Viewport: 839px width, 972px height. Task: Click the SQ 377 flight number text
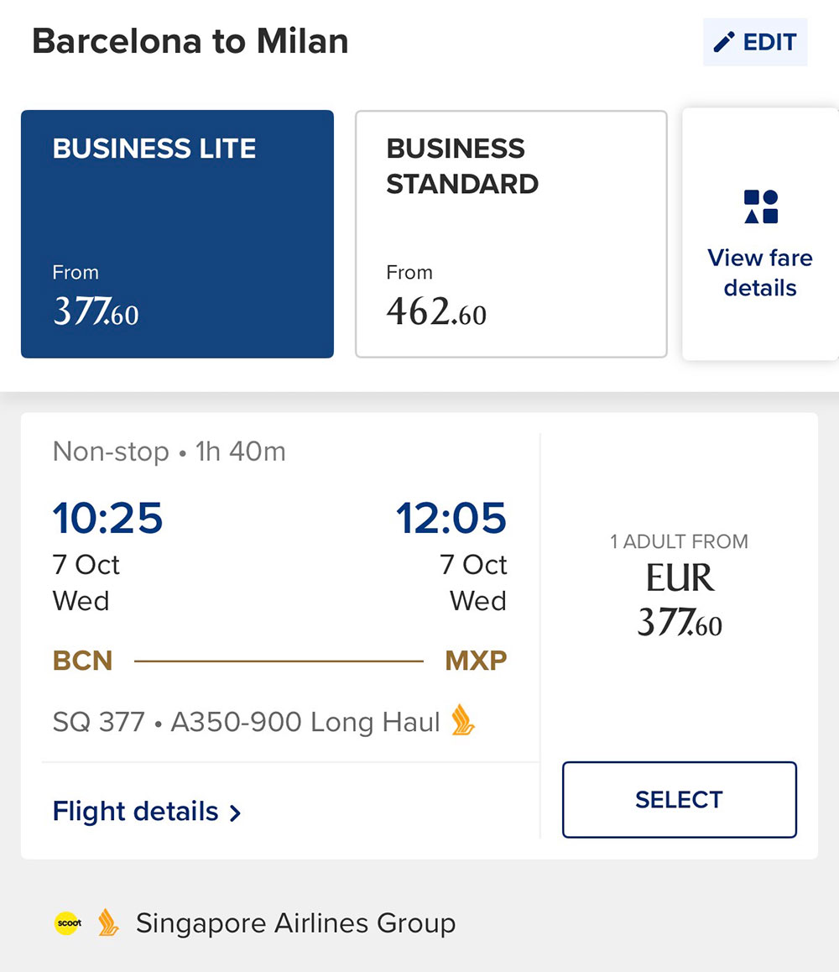(98, 722)
